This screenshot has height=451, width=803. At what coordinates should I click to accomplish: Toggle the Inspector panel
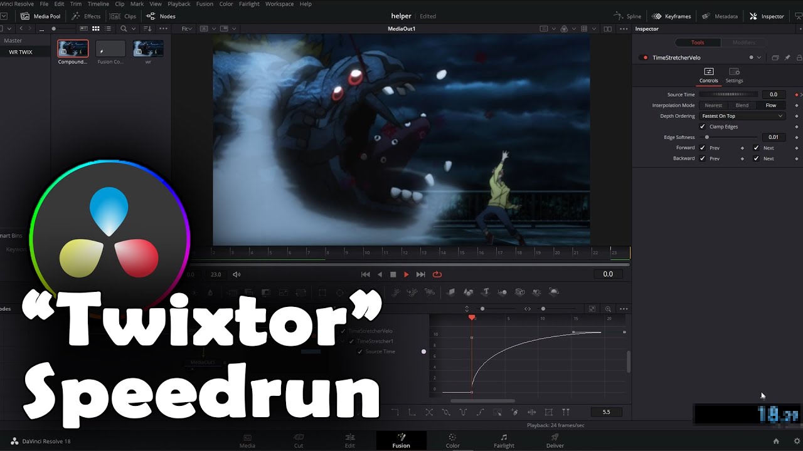(x=767, y=16)
